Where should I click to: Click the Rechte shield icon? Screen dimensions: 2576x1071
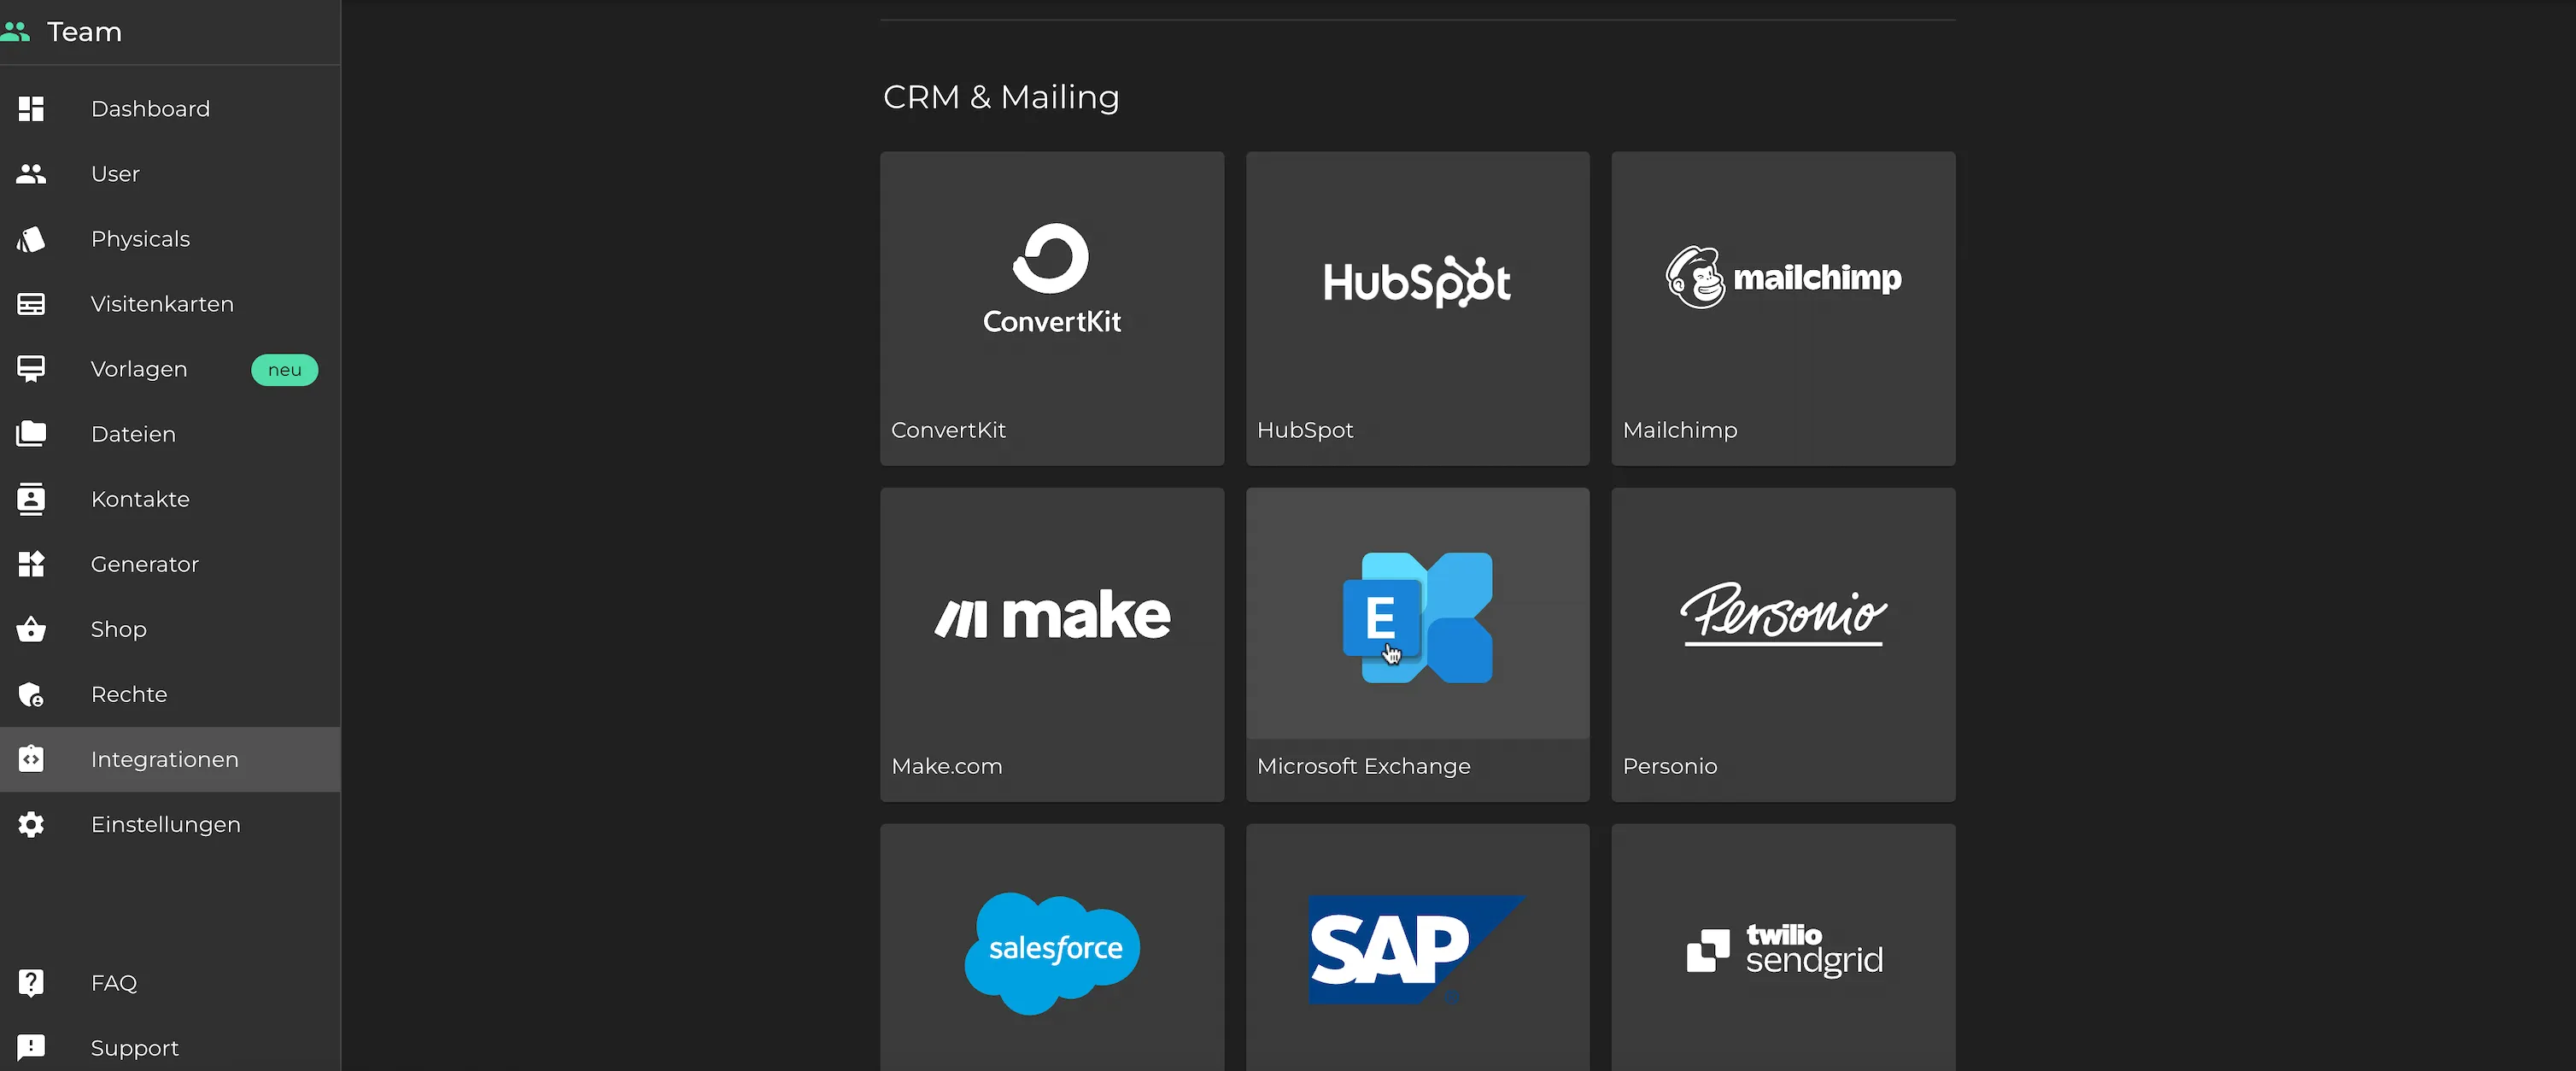coord(31,694)
